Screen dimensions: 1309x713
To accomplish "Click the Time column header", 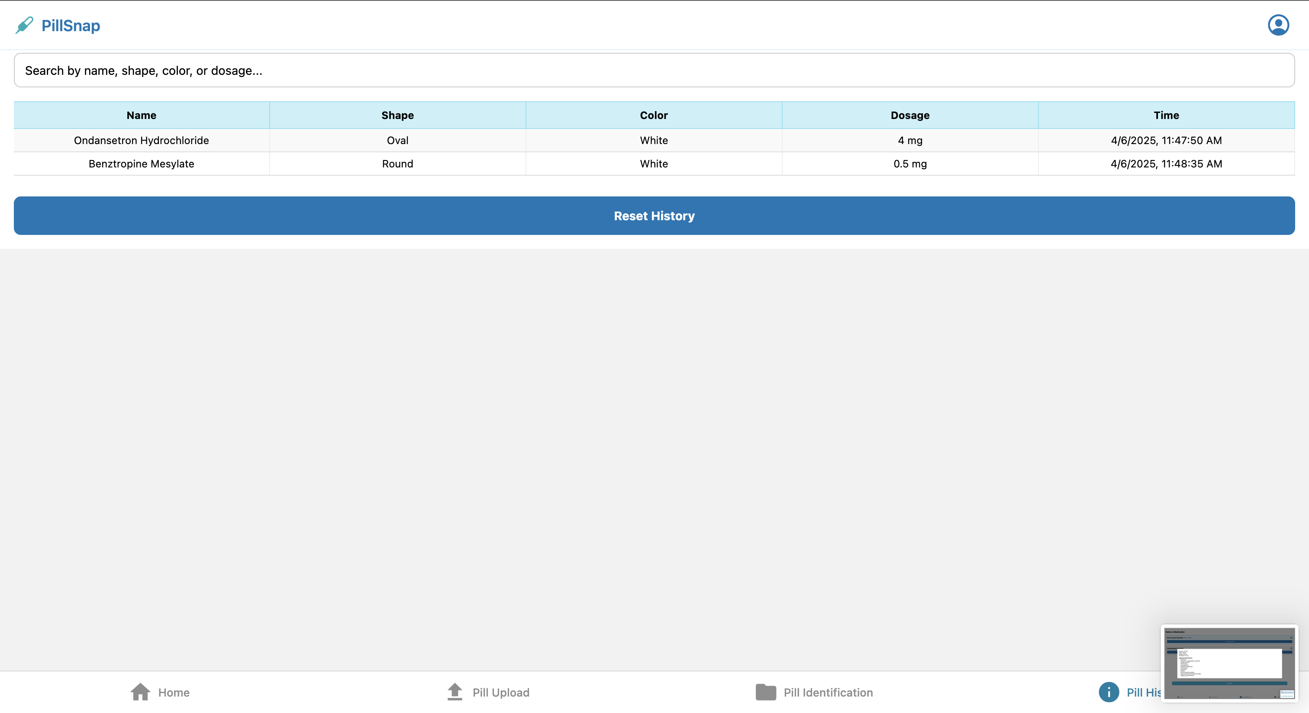I will (1166, 115).
